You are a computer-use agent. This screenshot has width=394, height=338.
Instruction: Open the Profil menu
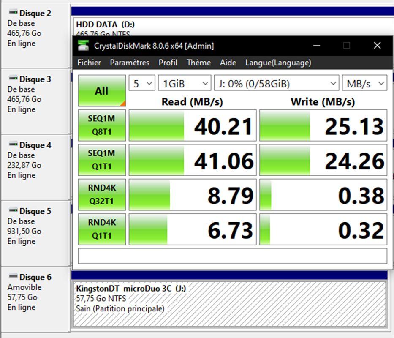click(x=168, y=63)
